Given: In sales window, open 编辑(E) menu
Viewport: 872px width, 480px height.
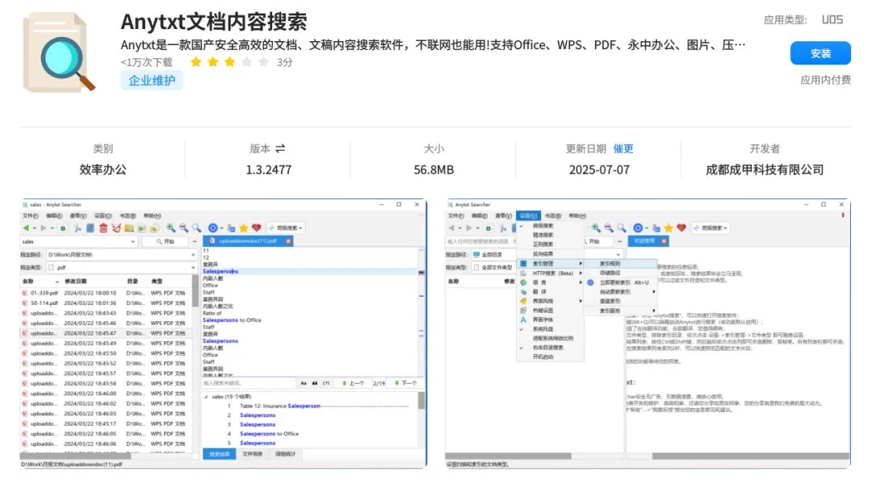Looking at the screenshot, I should coord(54,215).
